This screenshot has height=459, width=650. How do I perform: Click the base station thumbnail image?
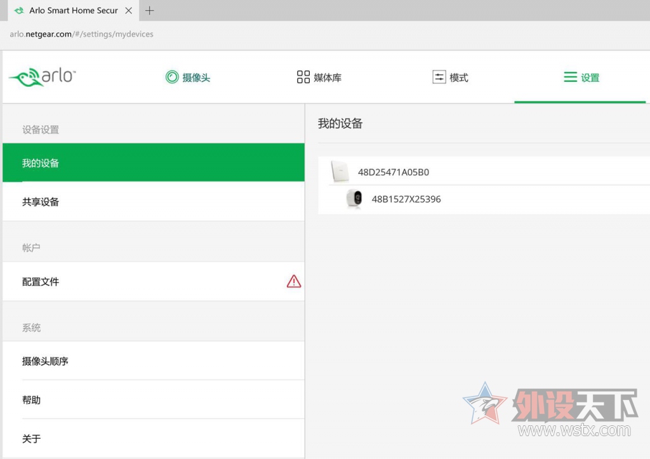click(x=340, y=171)
